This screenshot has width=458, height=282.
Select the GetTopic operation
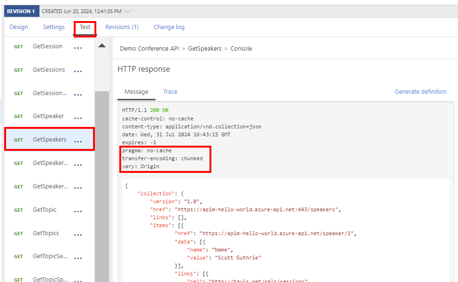coord(45,210)
